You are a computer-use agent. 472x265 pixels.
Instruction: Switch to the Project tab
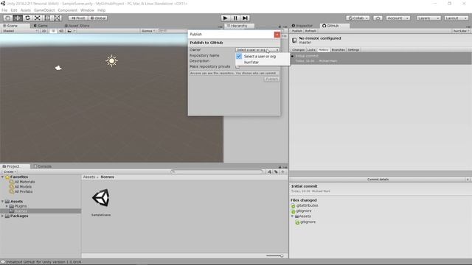(x=12, y=166)
